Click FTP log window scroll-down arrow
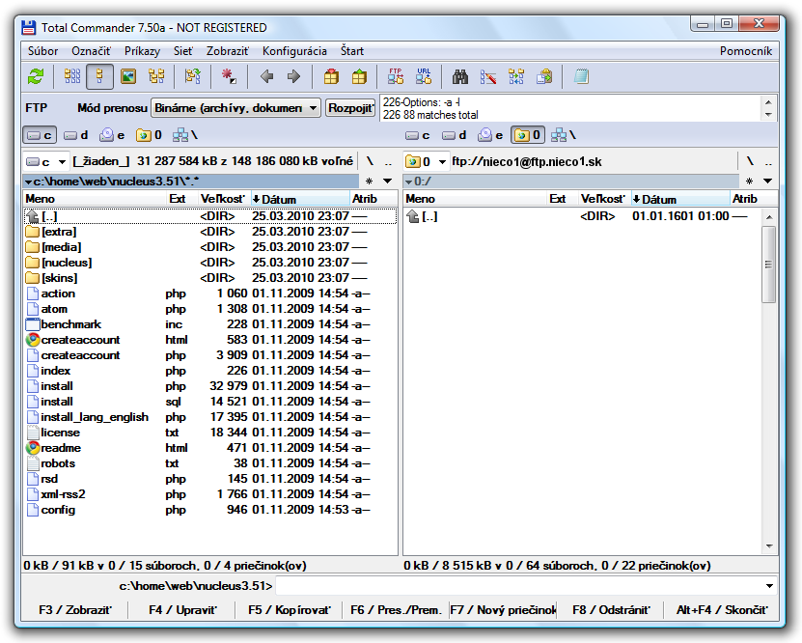This screenshot has width=802, height=643. pos(768,115)
